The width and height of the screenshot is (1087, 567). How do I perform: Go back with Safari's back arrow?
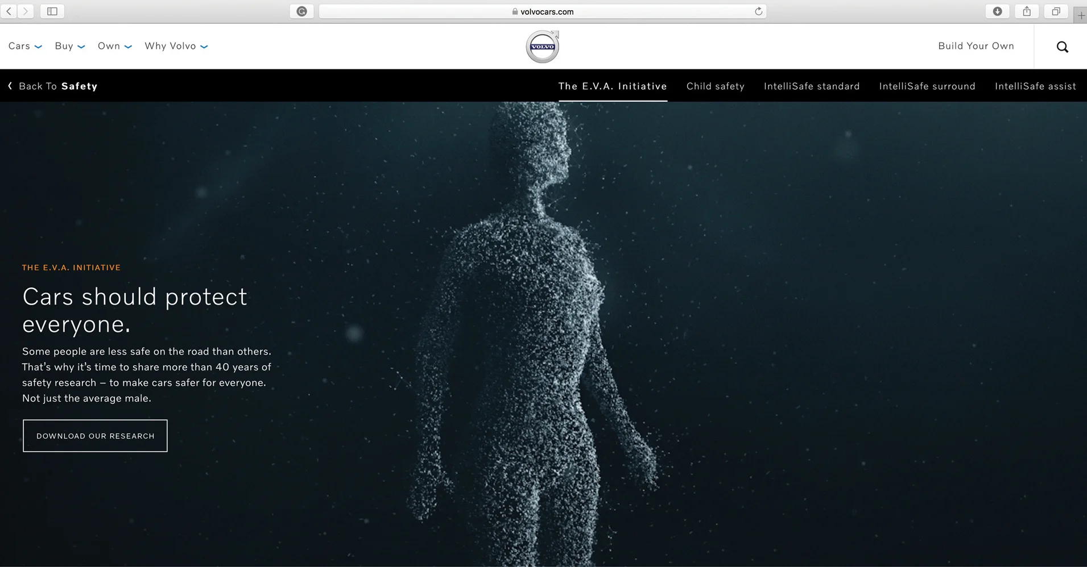click(x=9, y=11)
